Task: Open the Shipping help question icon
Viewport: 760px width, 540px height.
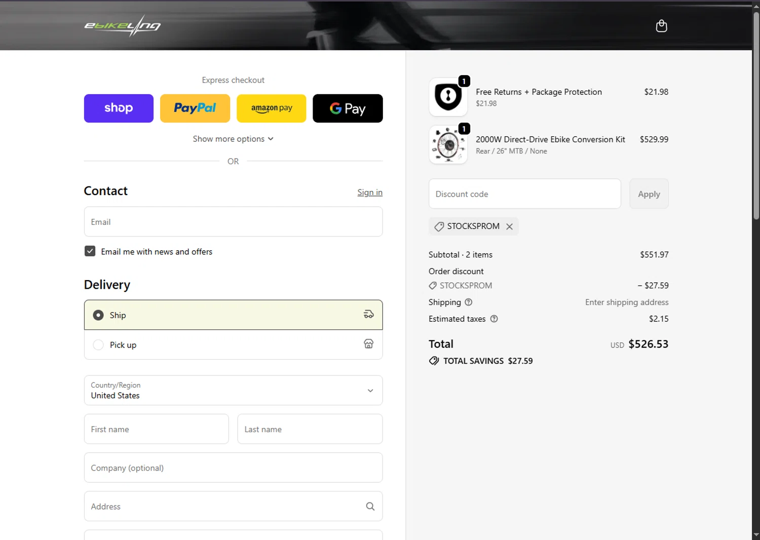Action: tap(469, 302)
